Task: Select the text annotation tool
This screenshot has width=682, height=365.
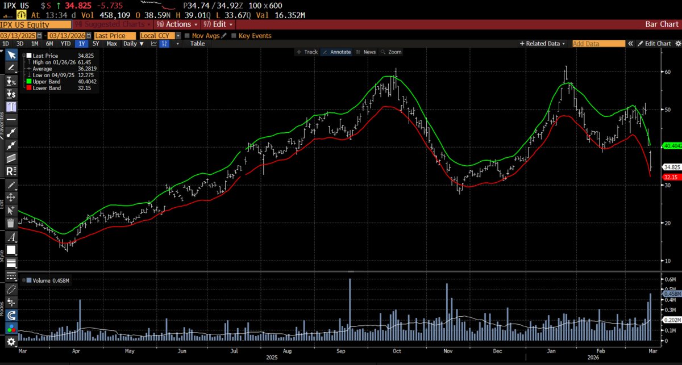Action: pos(12,107)
